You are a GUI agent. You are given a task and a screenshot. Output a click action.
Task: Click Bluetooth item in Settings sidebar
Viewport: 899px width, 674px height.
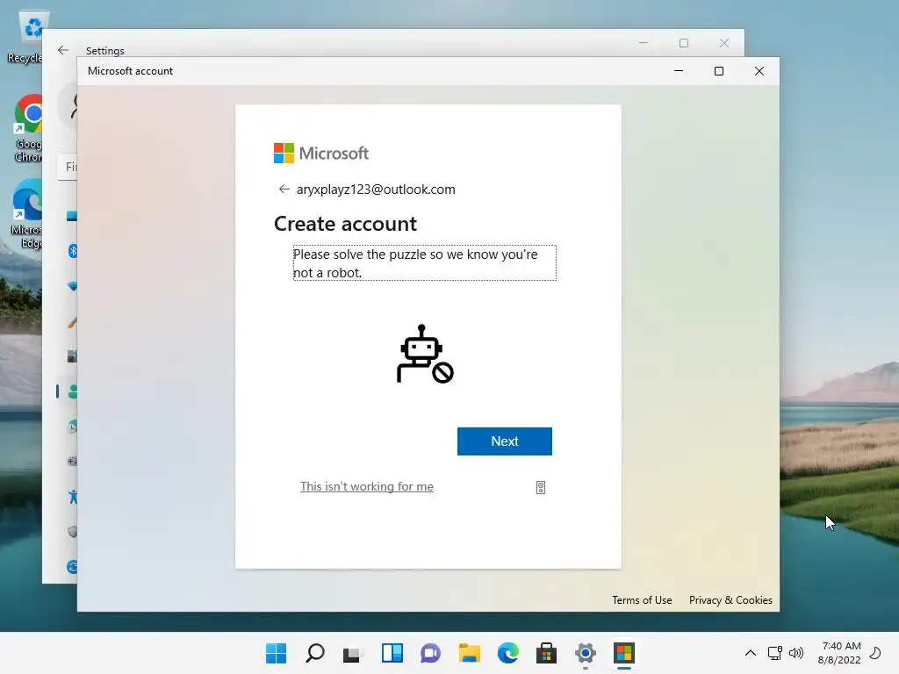72,251
